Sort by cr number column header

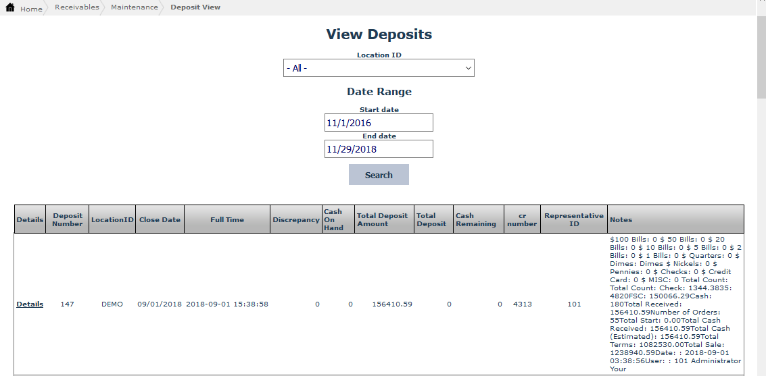(522, 219)
